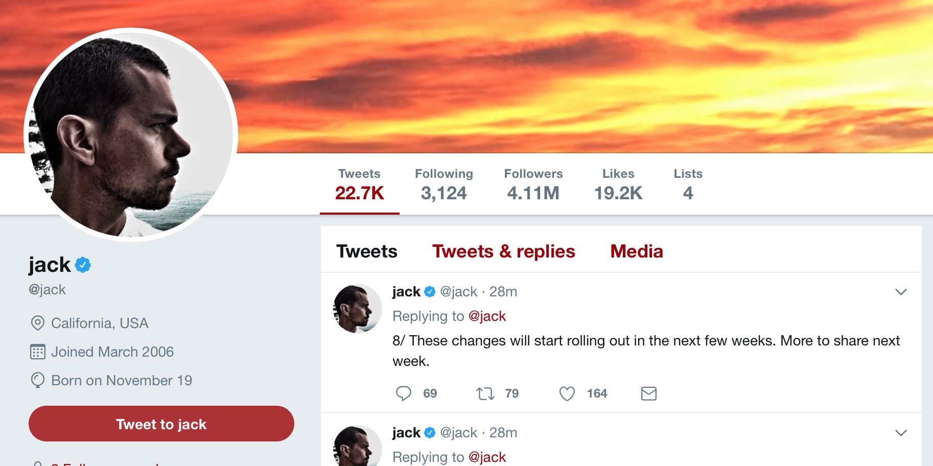The height and width of the screenshot is (466, 933).
Task: Click the calendar icon beside Joined March 2006
Action: (x=37, y=352)
